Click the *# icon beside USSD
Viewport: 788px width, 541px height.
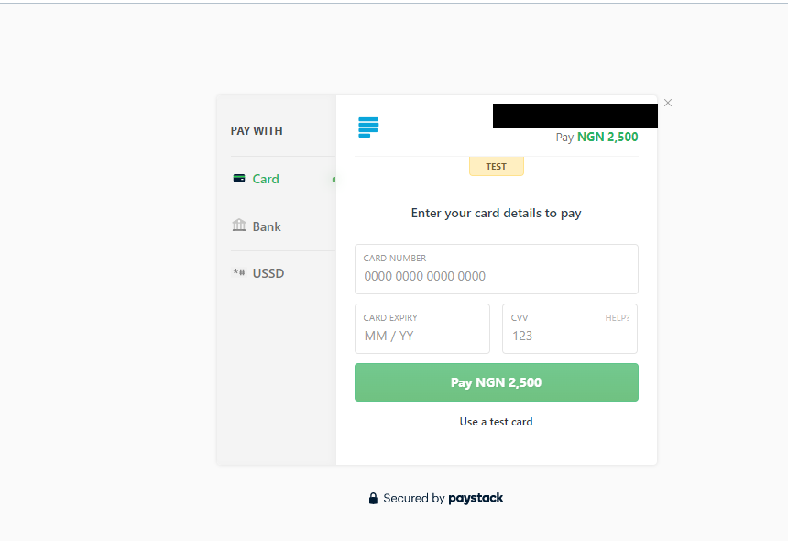(x=239, y=272)
